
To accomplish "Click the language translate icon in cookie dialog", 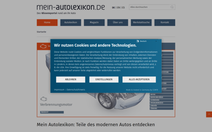I will point(138,41).
